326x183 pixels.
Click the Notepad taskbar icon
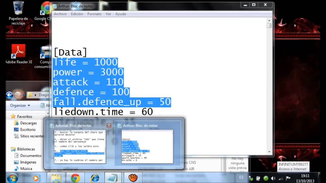[113, 178]
